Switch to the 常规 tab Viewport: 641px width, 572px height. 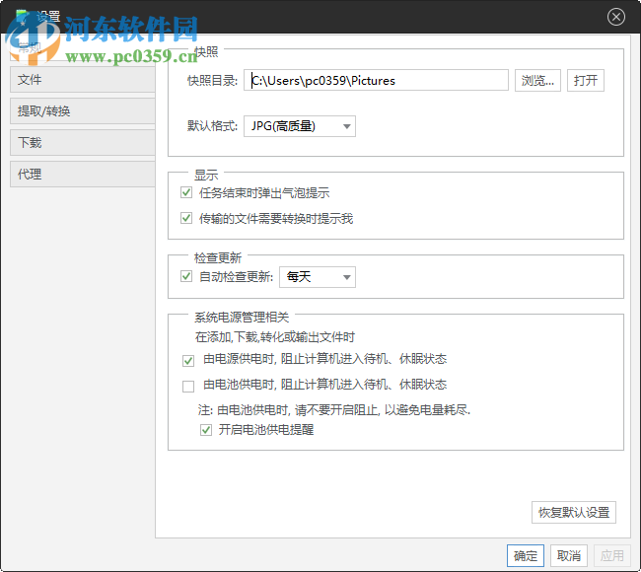83,48
